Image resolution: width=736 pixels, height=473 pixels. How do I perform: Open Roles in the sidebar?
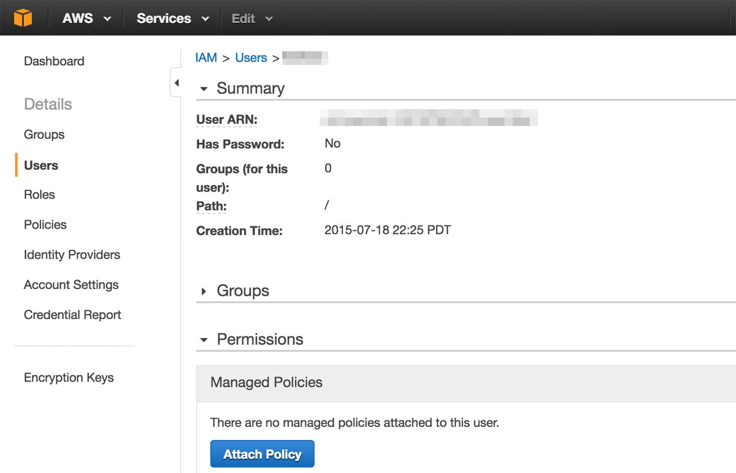pos(39,195)
